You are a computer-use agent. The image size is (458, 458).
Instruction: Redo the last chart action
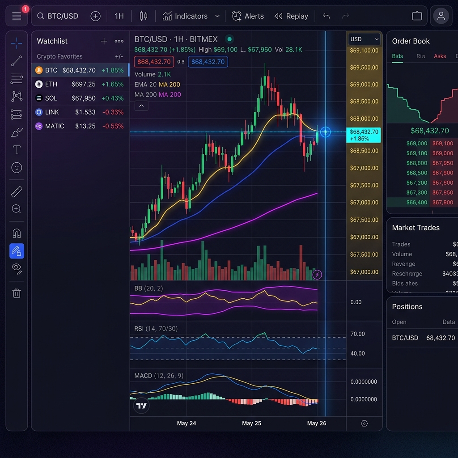(x=346, y=16)
